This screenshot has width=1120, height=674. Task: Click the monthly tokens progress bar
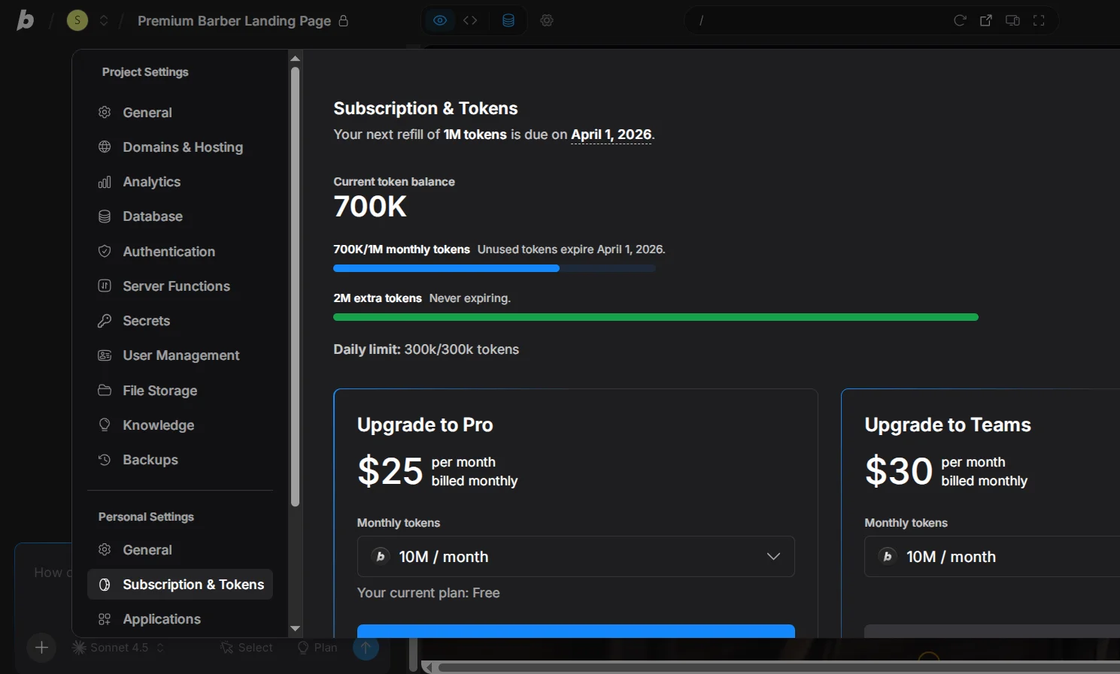[494, 268]
